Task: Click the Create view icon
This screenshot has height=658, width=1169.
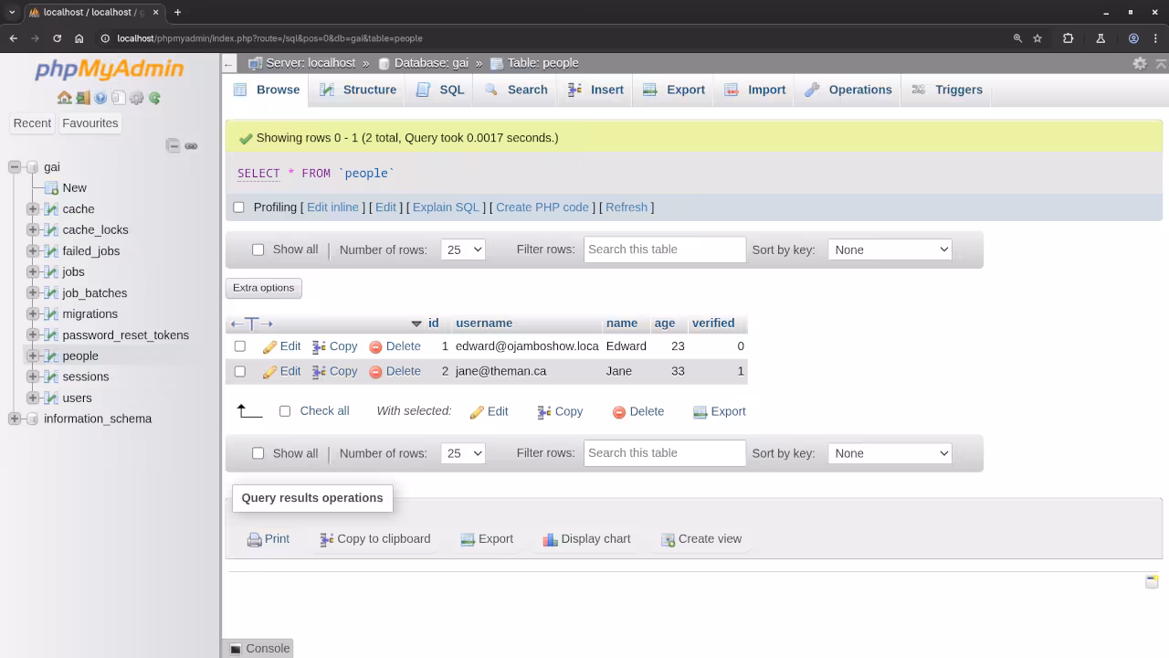Action: pyautogui.click(x=668, y=539)
